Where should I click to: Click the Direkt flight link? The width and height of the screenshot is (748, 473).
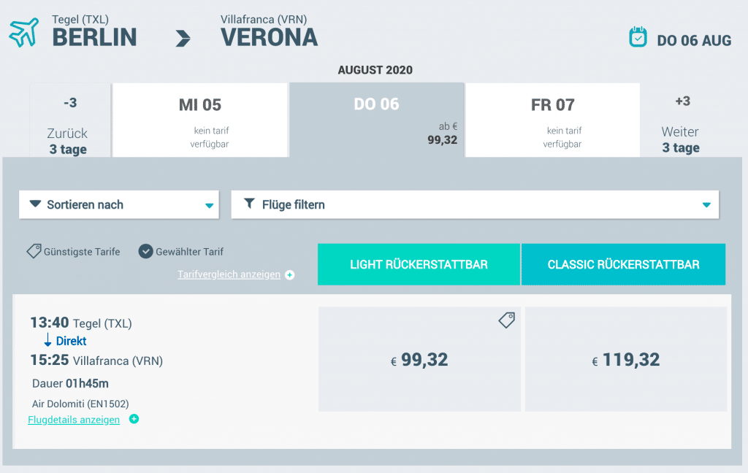[x=71, y=340]
